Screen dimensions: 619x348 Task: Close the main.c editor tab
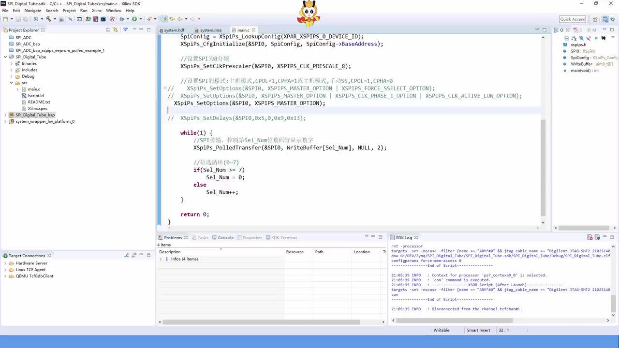pyautogui.click(x=253, y=30)
